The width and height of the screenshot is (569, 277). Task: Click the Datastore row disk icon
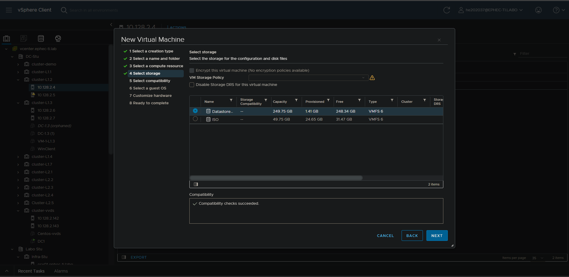tap(208, 111)
